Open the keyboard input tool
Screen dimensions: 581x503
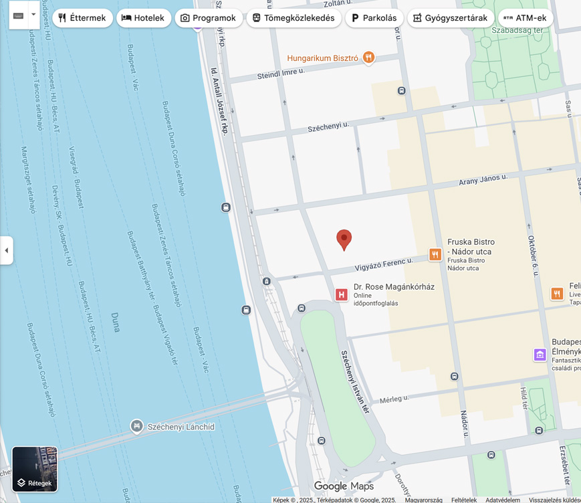19,16
